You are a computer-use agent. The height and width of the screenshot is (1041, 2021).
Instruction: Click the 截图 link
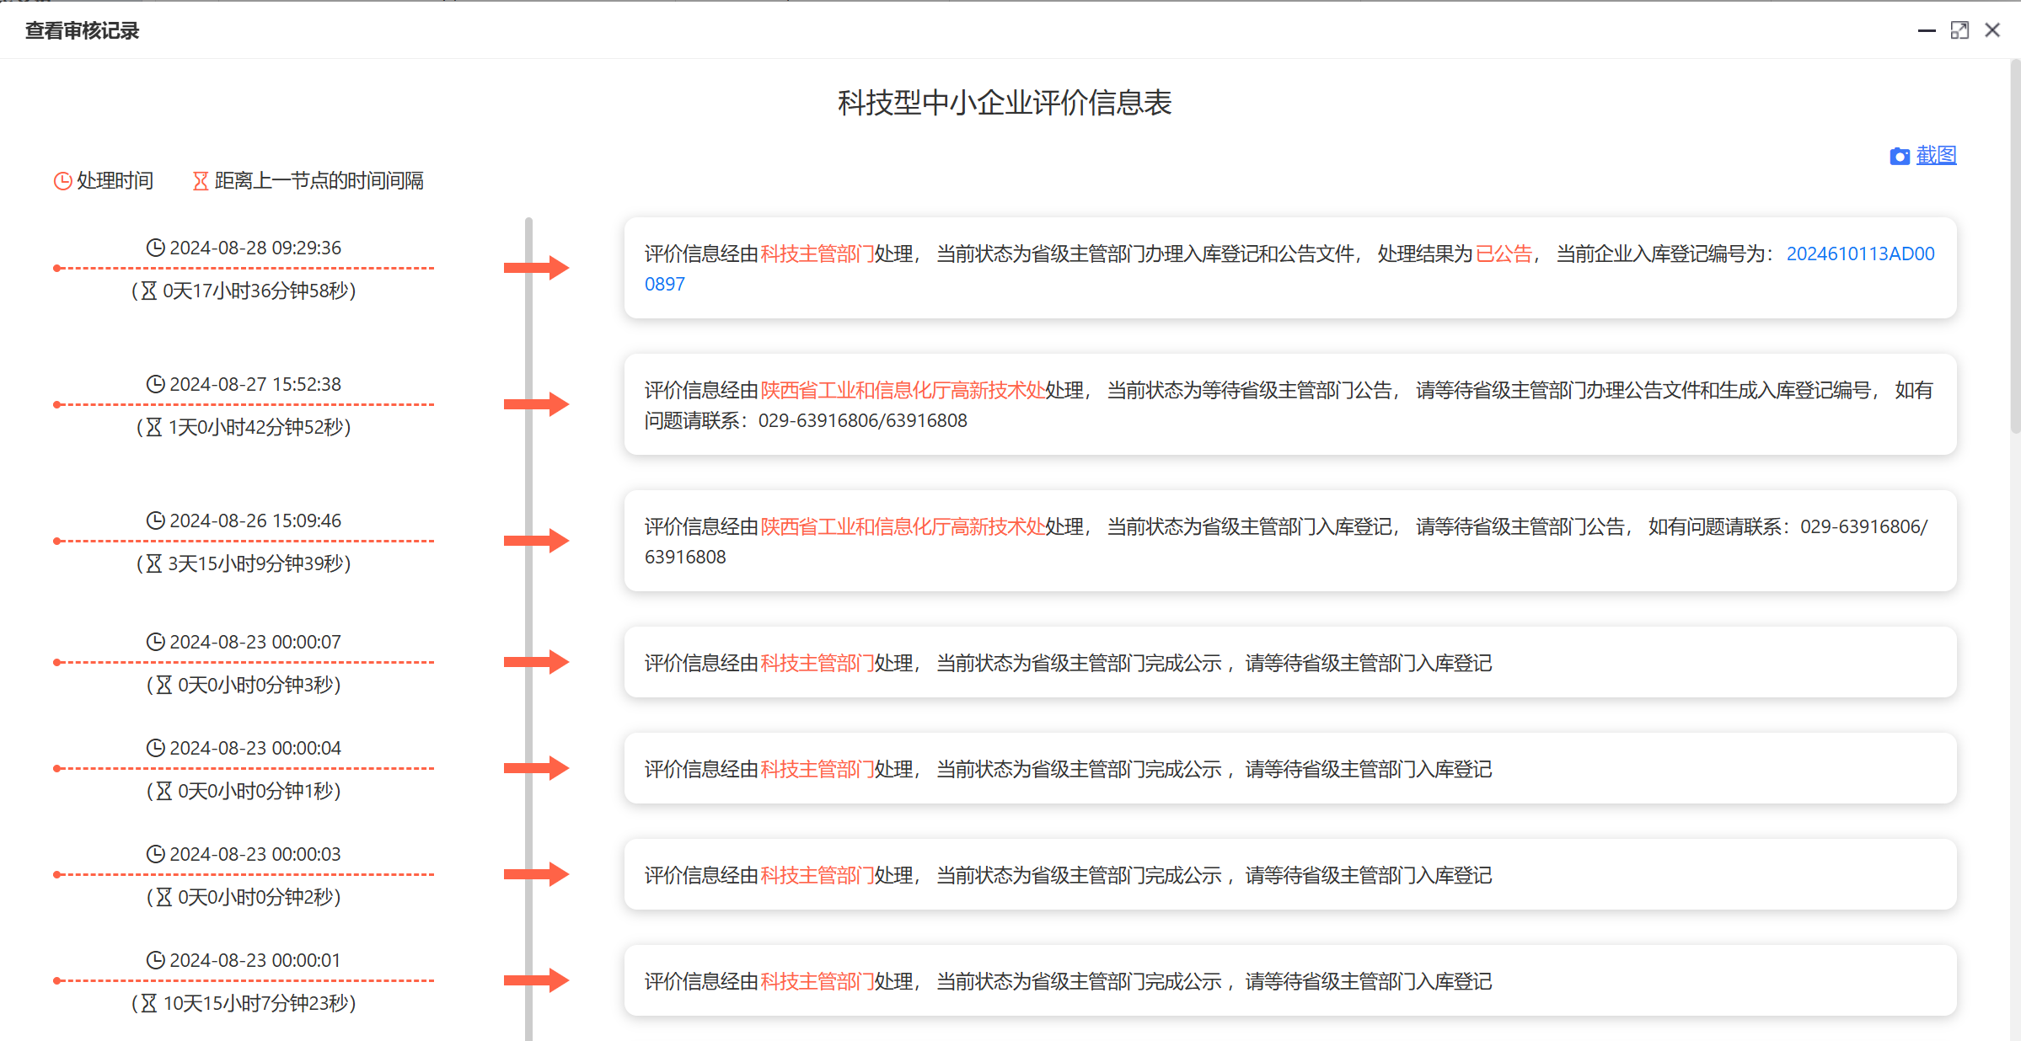coord(1936,155)
